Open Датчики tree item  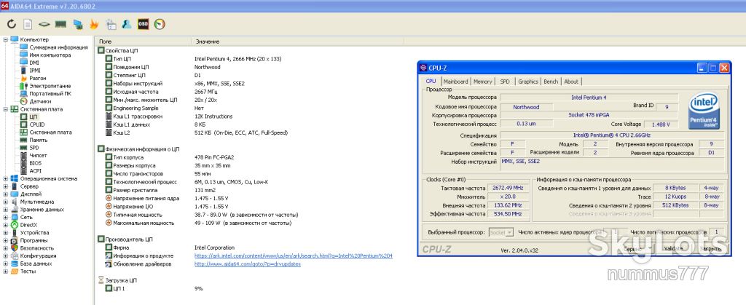pyautogui.click(x=40, y=101)
